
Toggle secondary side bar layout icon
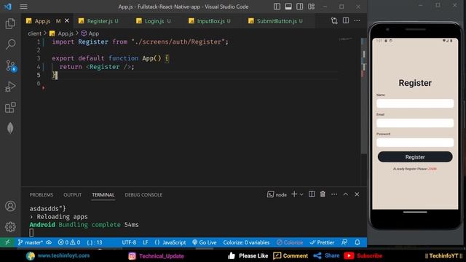coord(299,7)
